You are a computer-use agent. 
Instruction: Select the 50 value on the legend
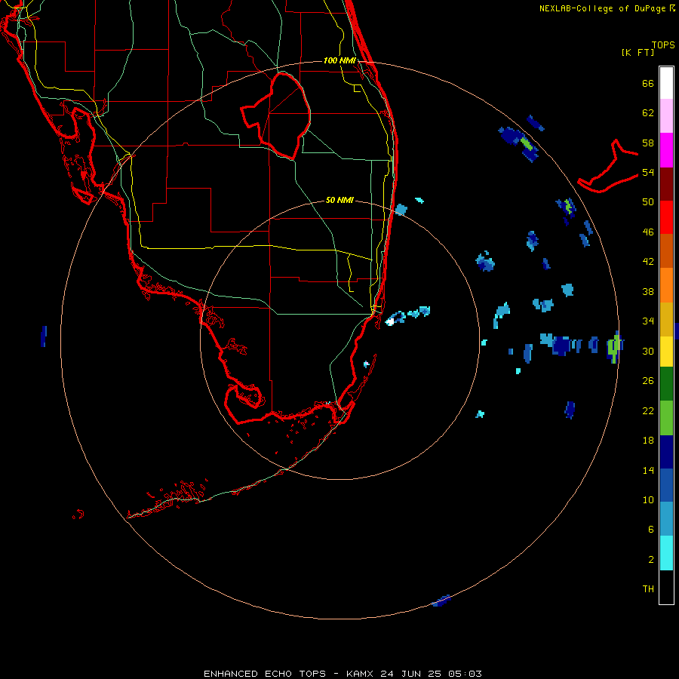pos(648,202)
